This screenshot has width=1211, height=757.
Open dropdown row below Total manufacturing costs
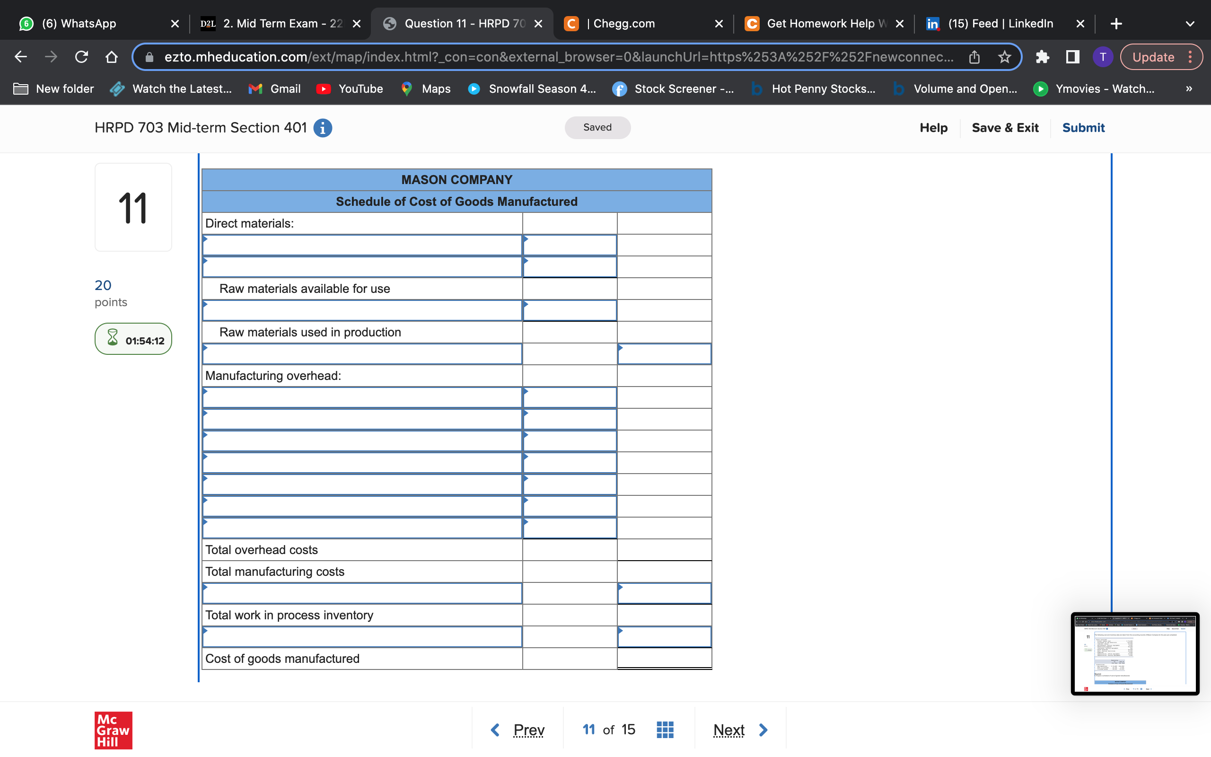pos(362,593)
